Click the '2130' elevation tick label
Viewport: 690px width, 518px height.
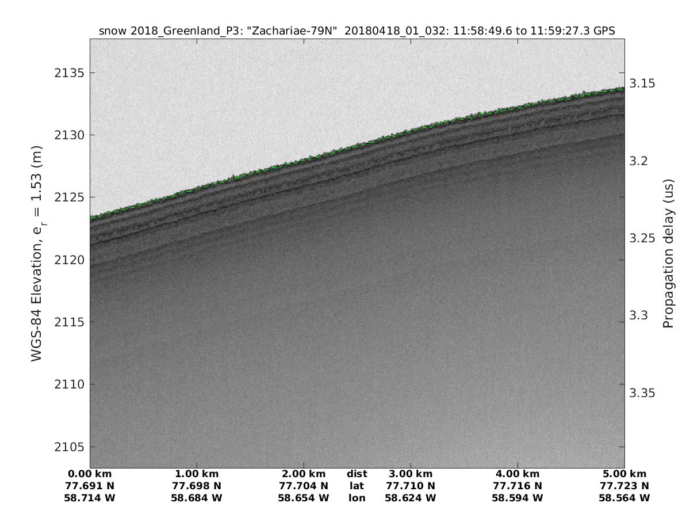coord(69,135)
